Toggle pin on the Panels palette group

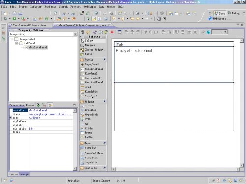[104, 59]
